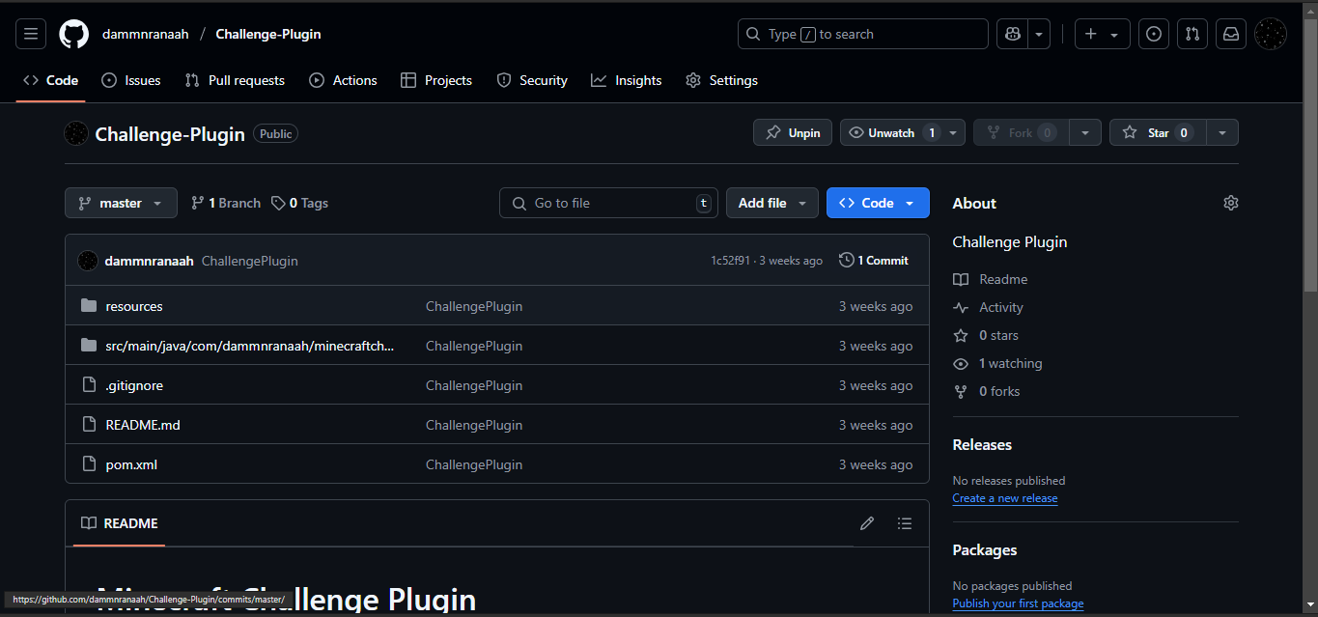Click the history clock icon beside 1 Commit

click(x=847, y=261)
